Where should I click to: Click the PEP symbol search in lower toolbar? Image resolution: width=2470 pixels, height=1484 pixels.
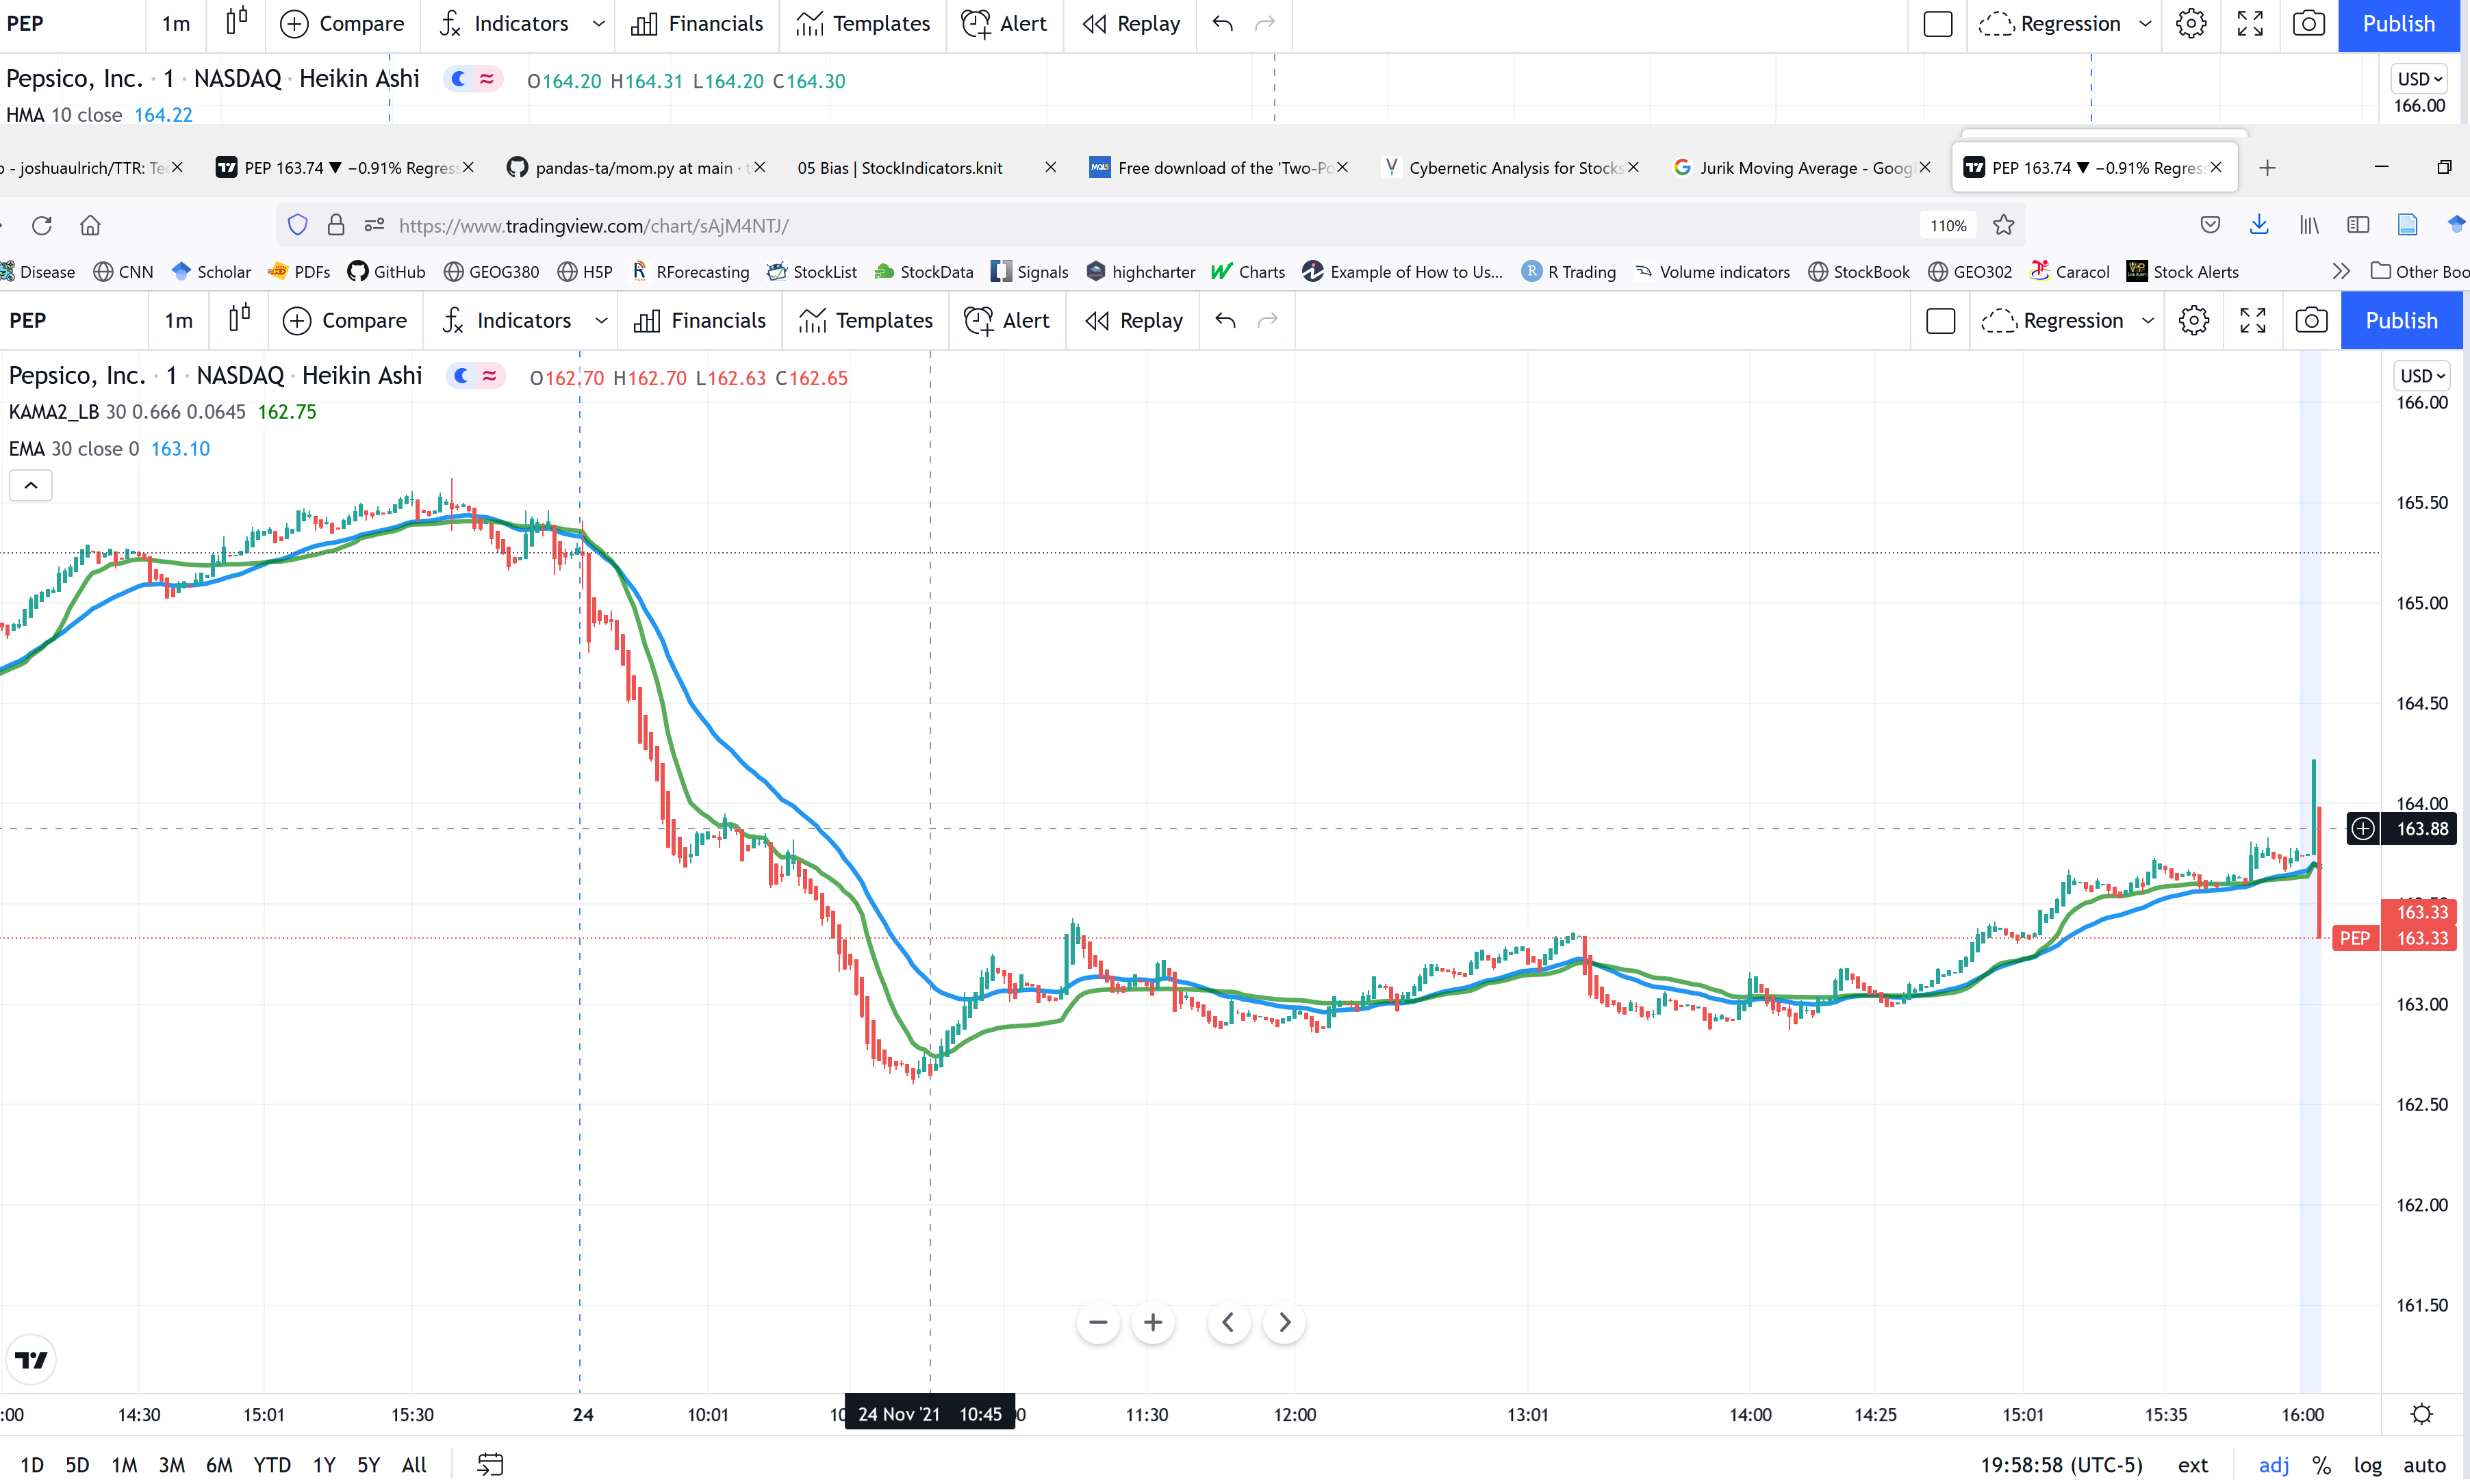tap(28, 320)
